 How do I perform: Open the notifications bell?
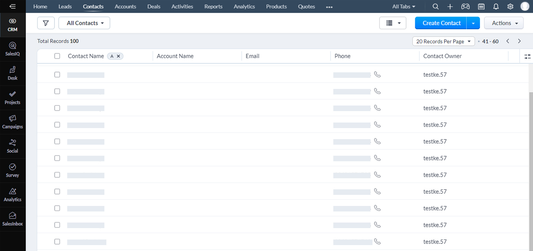pos(496,6)
